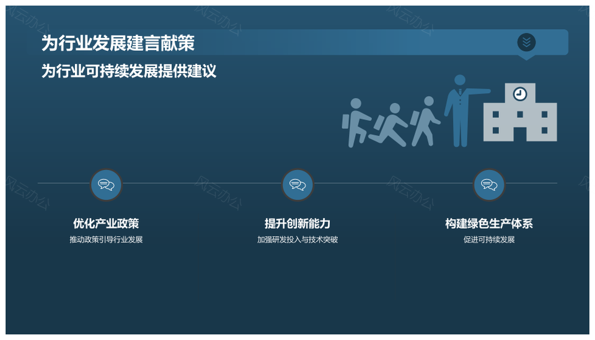
Task: Select the middle running figure icon
Action: [389, 125]
